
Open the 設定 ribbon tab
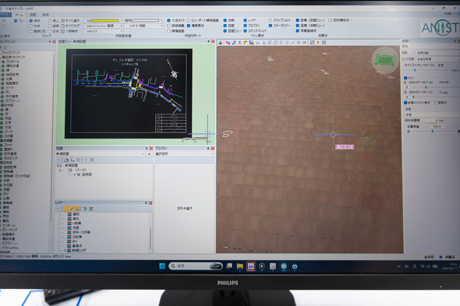click(46, 15)
